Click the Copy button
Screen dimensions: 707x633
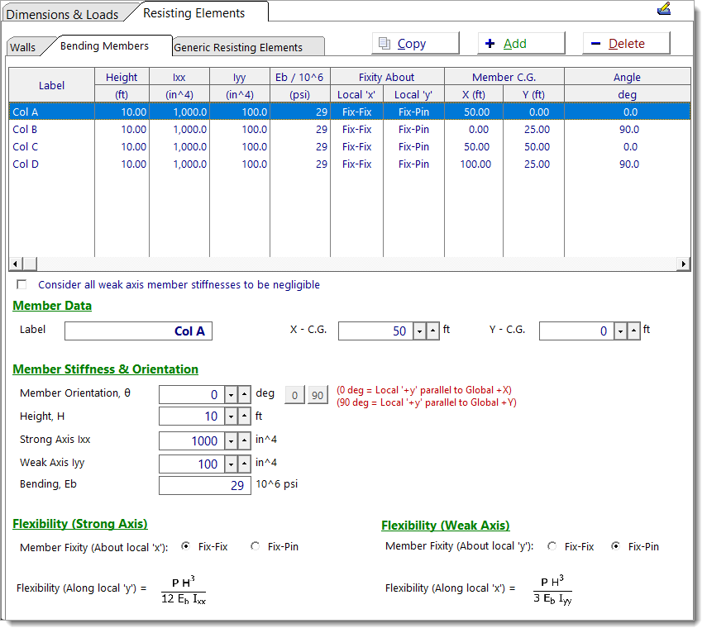415,43
